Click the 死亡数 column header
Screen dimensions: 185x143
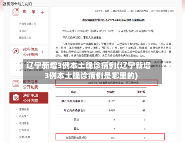pos(141,92)
